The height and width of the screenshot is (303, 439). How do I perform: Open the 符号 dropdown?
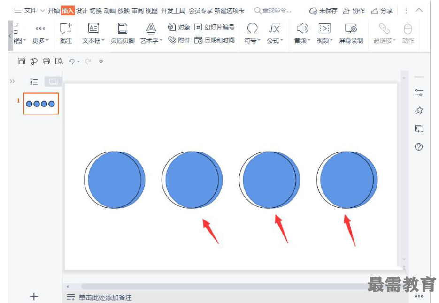click(x=252, y=34)
